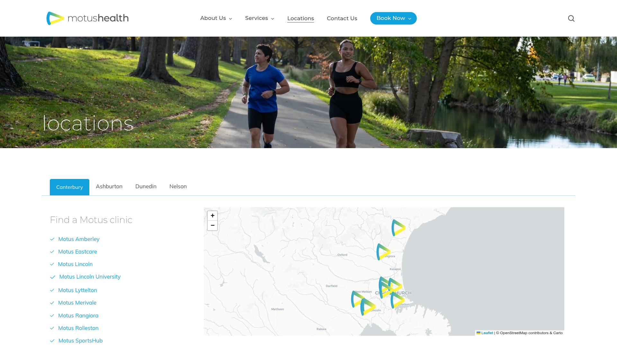The width and height of the screenshot is (617, 347).
Task: Expand the About Us menu
Action: (216, 18)
